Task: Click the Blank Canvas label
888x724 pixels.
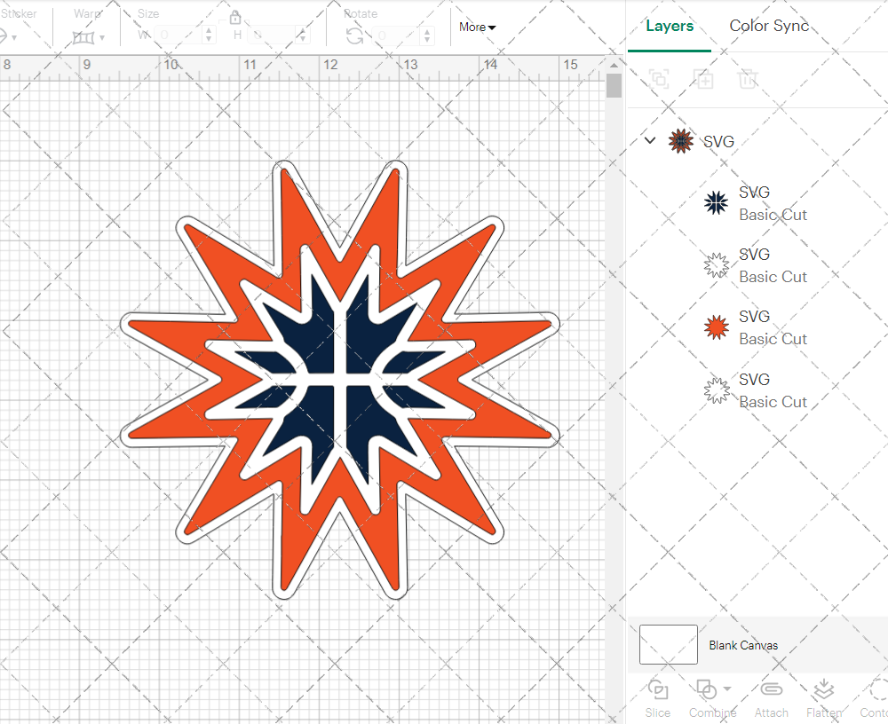Action: tap(743, 645)
